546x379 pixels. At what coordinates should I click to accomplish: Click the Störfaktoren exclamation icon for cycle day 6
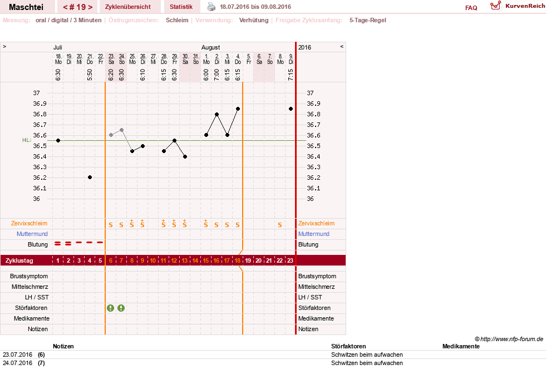pos(110,308)
